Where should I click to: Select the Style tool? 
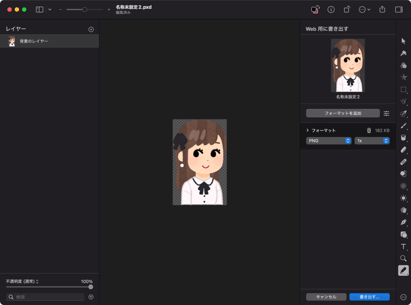(403, 53)
